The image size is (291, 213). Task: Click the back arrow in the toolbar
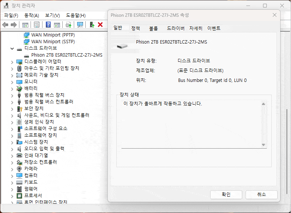click(5, 25)
